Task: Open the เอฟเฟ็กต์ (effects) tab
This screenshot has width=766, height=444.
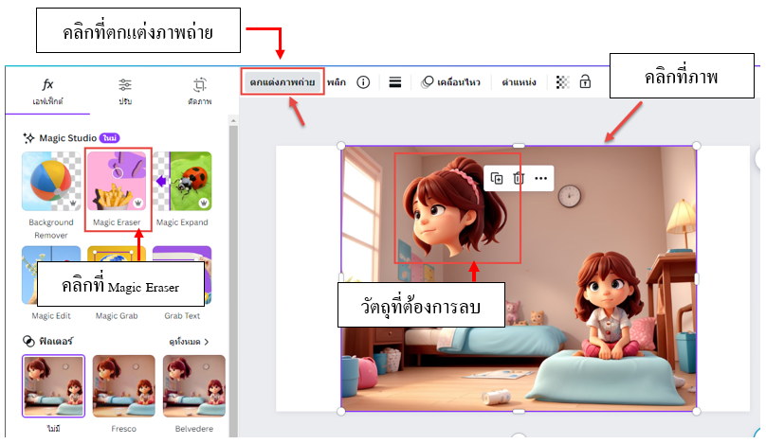Action: (x=47, y=91)
